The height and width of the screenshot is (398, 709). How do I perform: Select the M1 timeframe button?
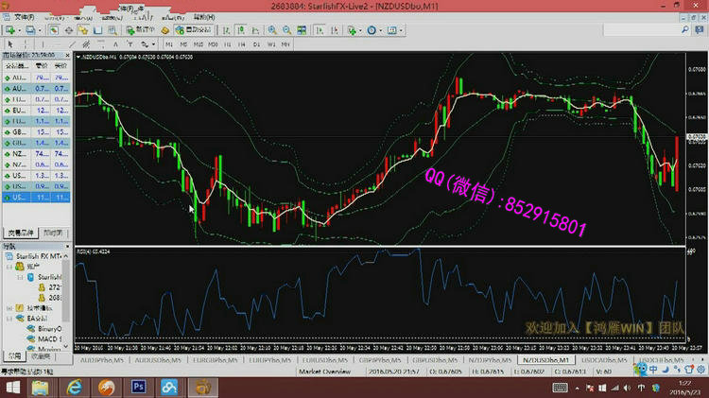[170, 43]
